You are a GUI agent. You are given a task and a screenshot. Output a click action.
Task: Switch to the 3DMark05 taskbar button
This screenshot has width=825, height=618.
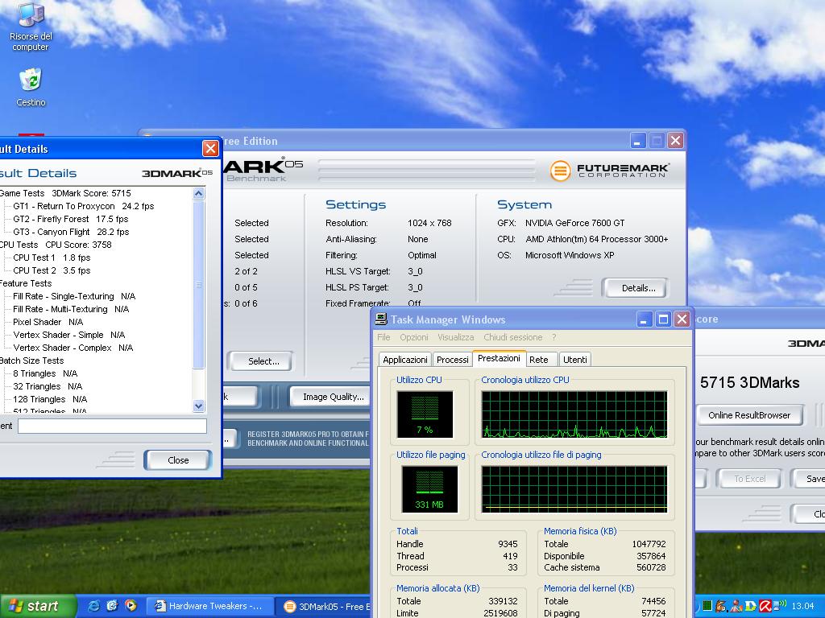pos(325,607)
